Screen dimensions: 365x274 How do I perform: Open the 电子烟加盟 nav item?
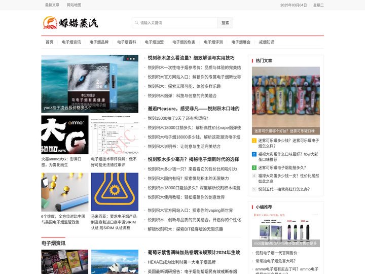[154, 42]
